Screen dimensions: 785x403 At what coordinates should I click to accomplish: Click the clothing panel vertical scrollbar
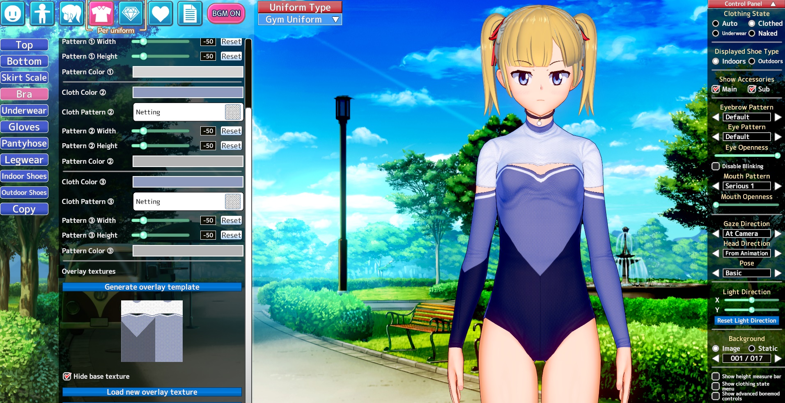tap(248, 221)
